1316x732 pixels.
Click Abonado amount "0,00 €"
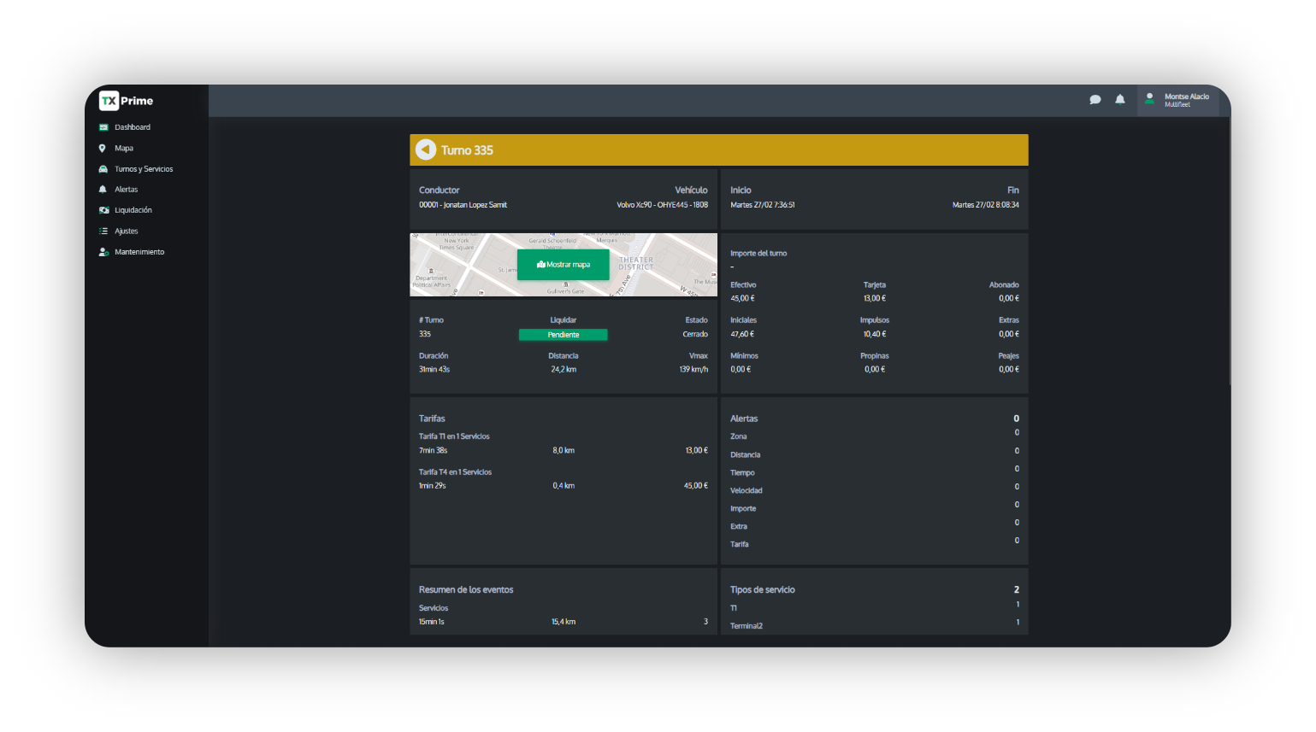tap(1009, 299)
